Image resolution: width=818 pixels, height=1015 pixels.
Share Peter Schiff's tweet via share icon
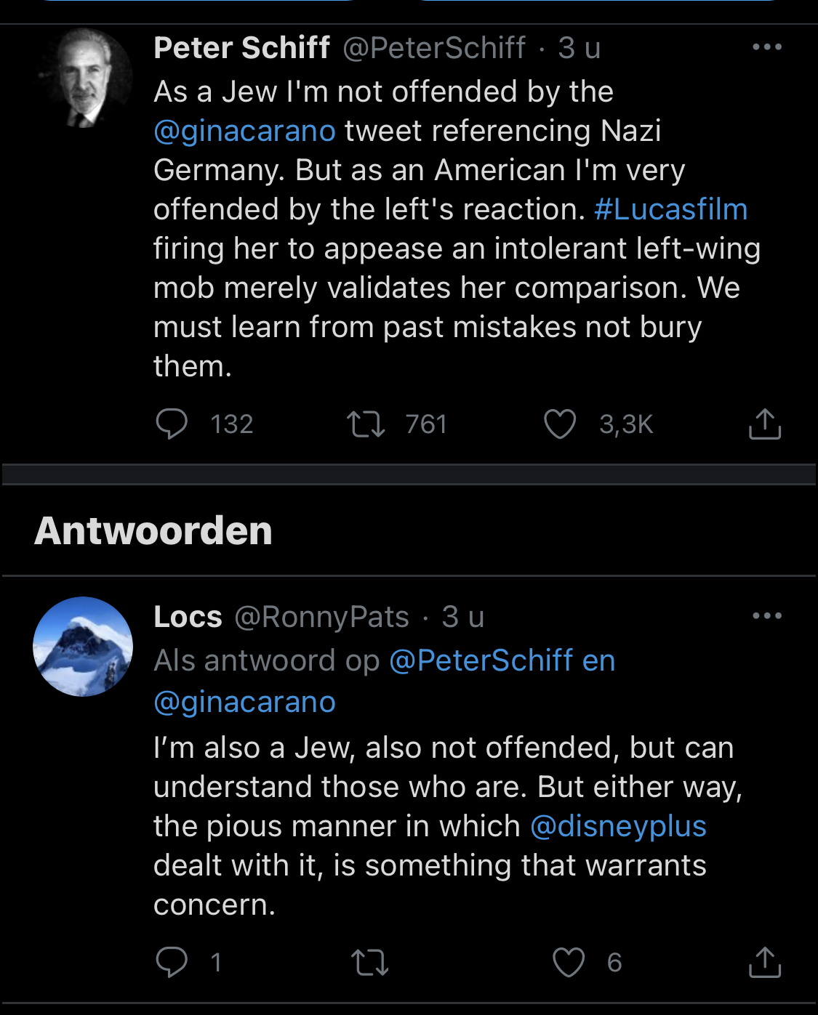(x=765, y=424)
